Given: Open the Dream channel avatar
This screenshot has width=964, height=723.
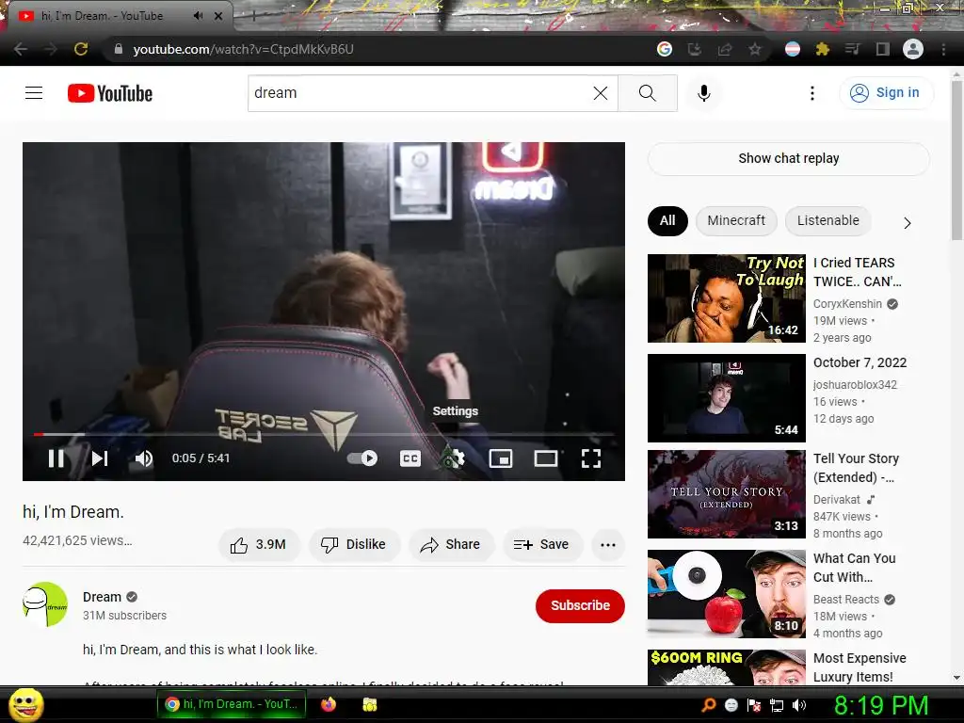Looking at the screenshot, I should click(45, 604).
